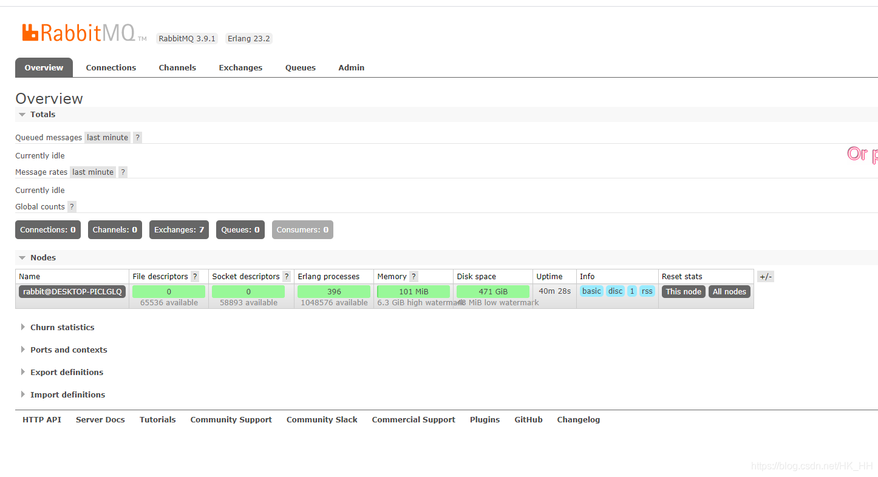The width and height of the screenshot is (878, 477).
Task: Open help for Global counts
Action: pos(72,207)
